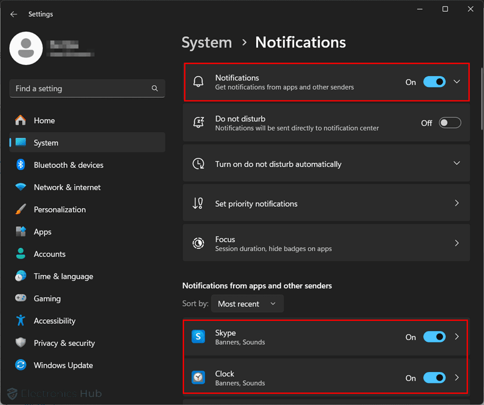
Task: Expand Turn on do not disturb automatically
Action: (456, 163)
